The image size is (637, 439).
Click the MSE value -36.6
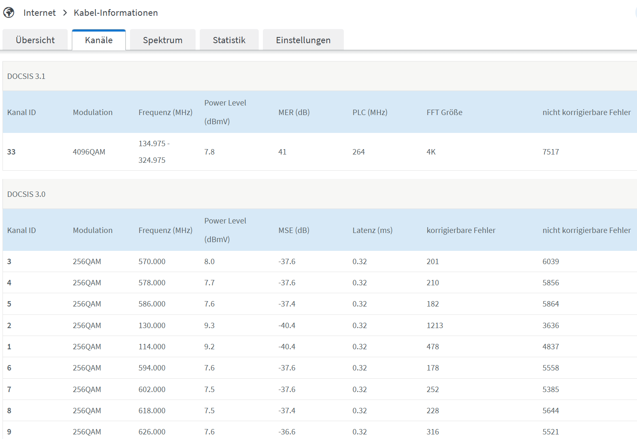coord(287,432)
